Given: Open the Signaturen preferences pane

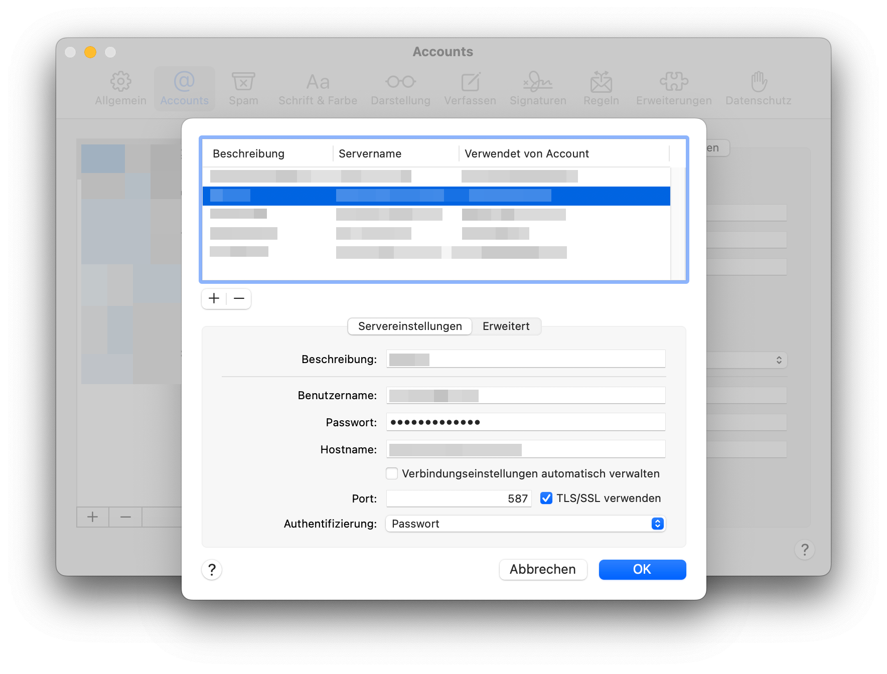Looking at the screenshot, I should tap(538, 89).
